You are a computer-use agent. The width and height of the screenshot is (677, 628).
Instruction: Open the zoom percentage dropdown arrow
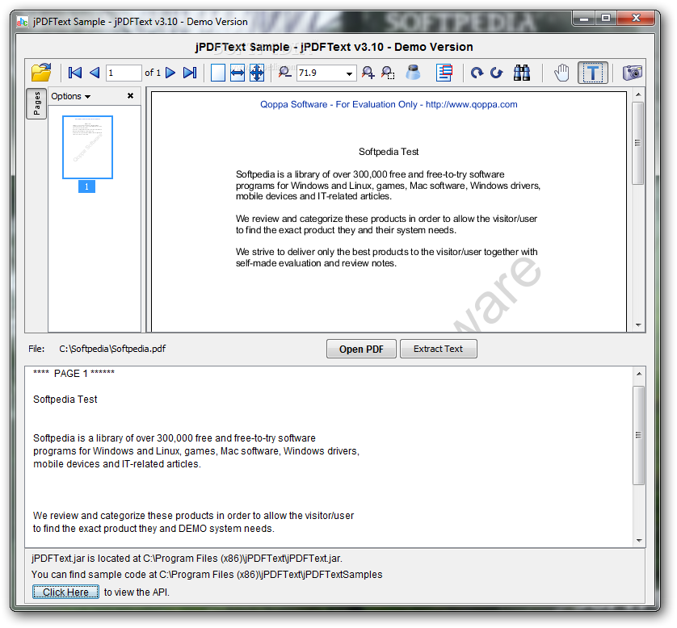click(349, 73)
